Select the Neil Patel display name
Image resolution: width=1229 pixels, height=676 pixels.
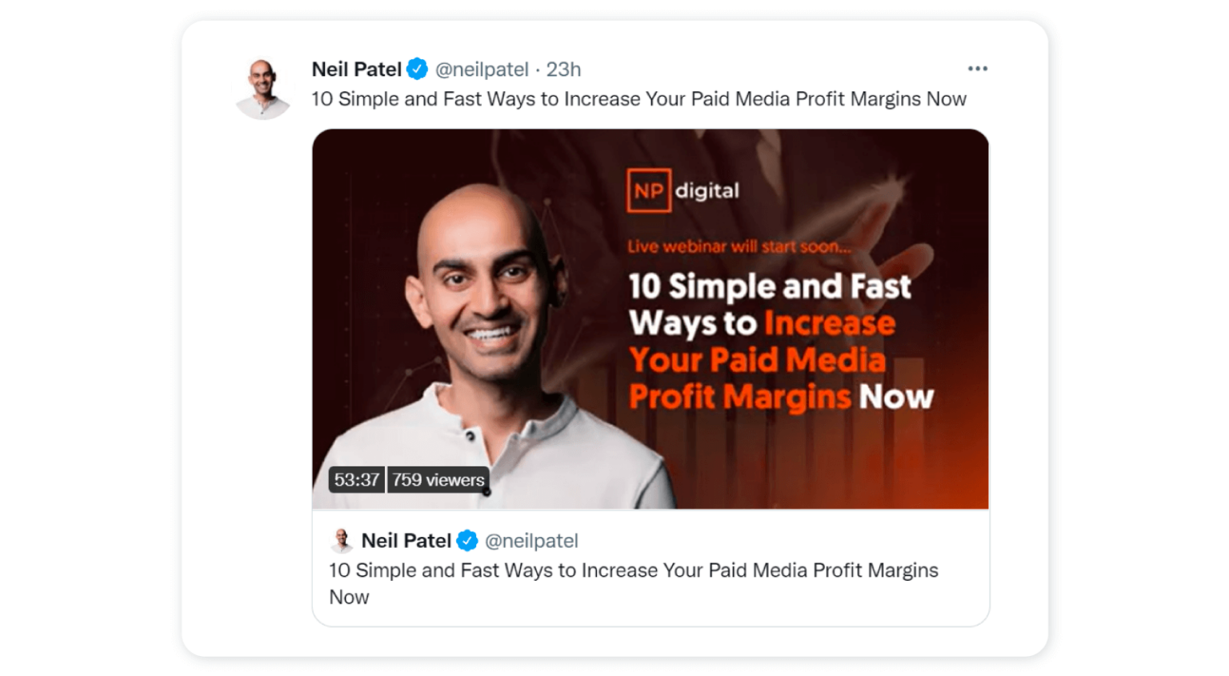[355, 69]
